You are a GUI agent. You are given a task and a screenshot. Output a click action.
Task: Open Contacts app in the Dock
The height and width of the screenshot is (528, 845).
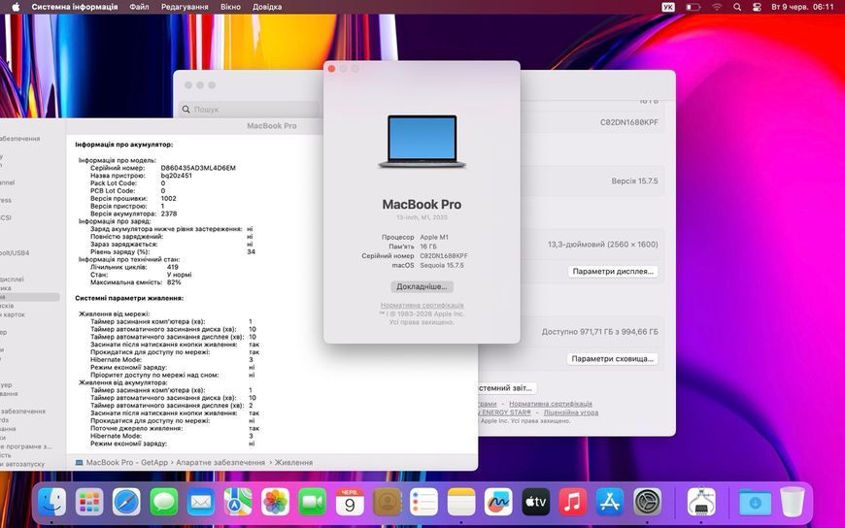pyautogui.click(x=387, y=502)
